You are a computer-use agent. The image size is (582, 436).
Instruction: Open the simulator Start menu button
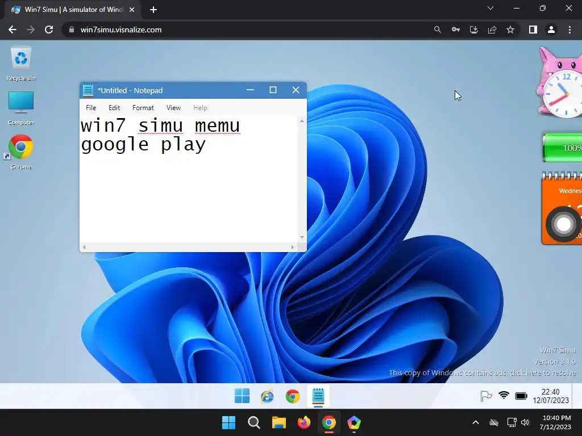(242, 396)
